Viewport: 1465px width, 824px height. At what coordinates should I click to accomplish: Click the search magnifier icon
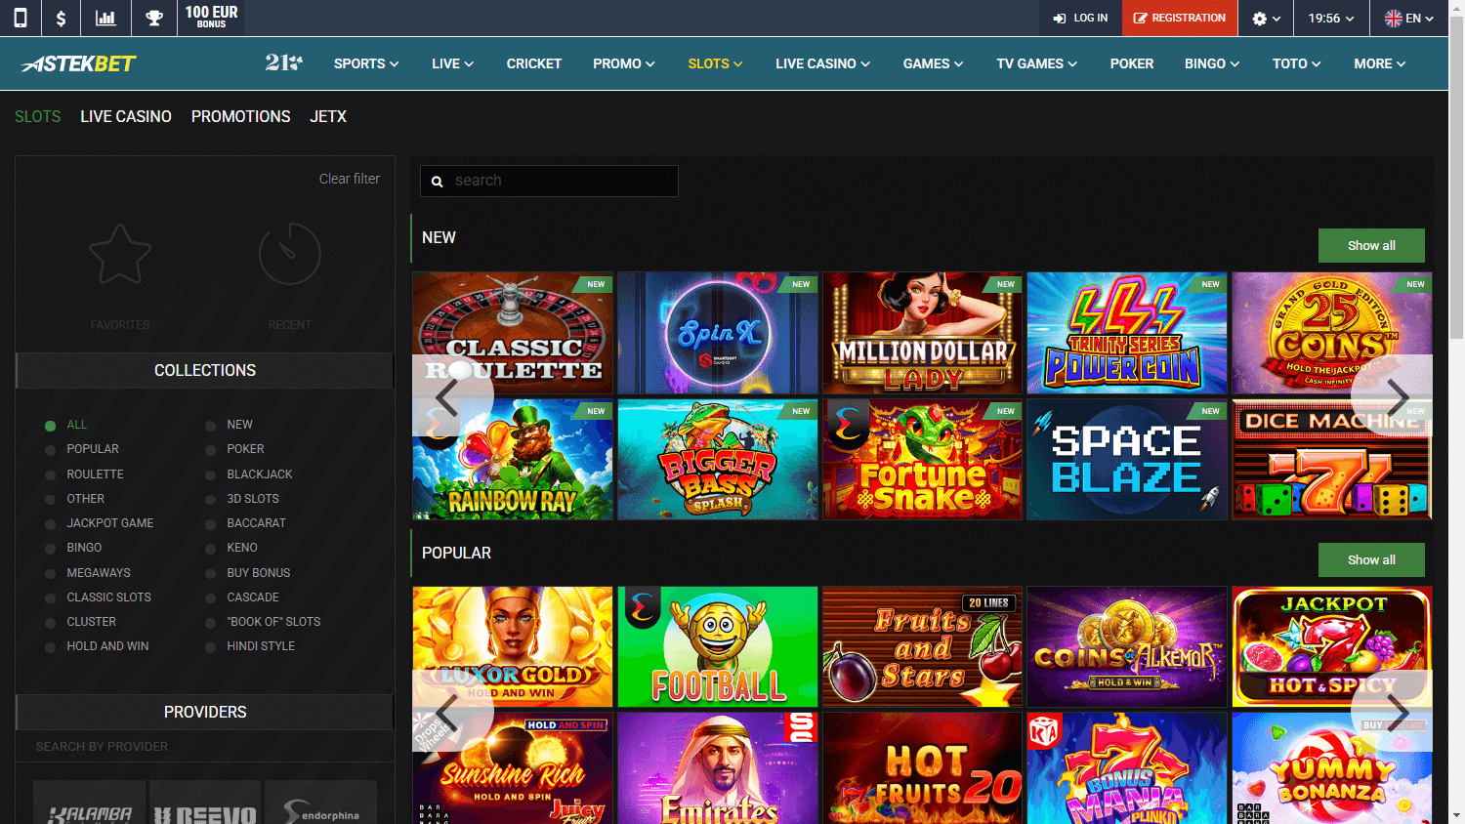click(x=438, y=182)
